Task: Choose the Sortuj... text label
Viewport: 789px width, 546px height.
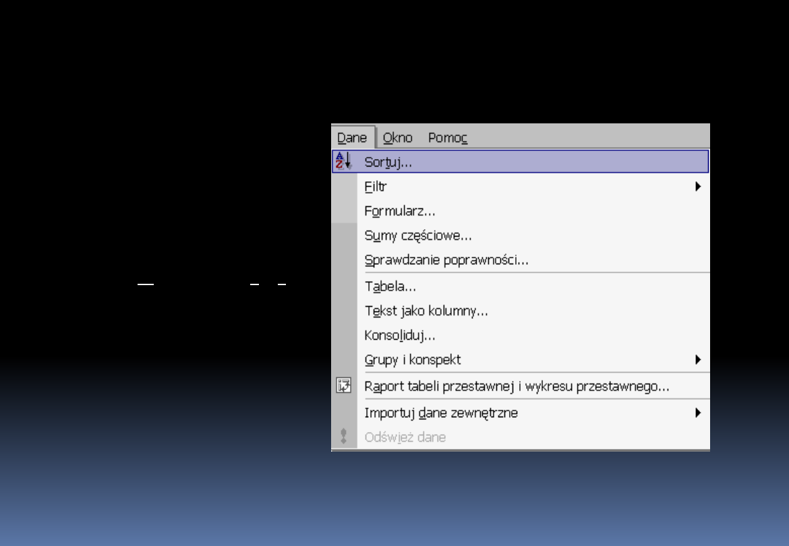Action: (x=388, y=162)
